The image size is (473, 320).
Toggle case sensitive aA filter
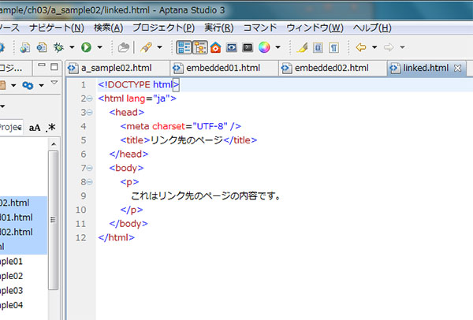35,128
